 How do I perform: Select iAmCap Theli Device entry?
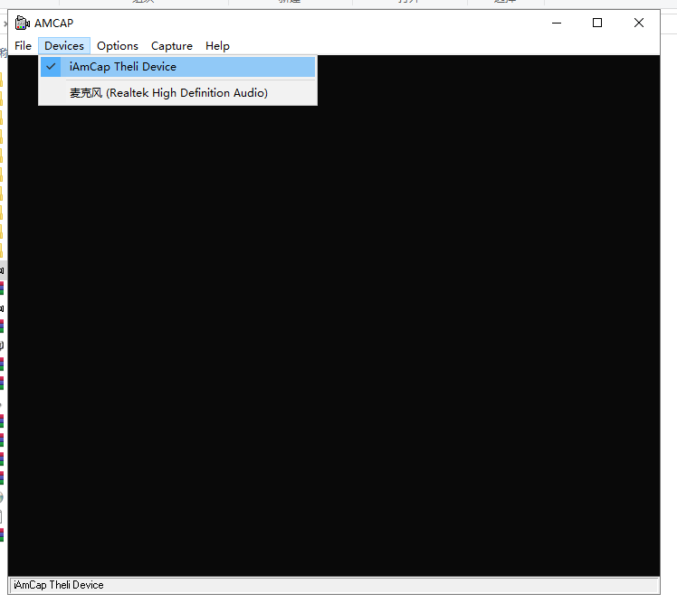178,67
